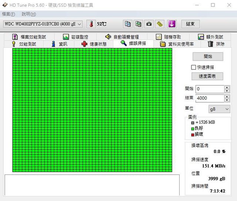
Task: Click the purple download arrow icon
Action: 171,24
